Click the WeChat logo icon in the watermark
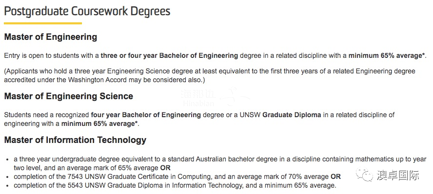 pyautogui.click(x=365, y=174)
